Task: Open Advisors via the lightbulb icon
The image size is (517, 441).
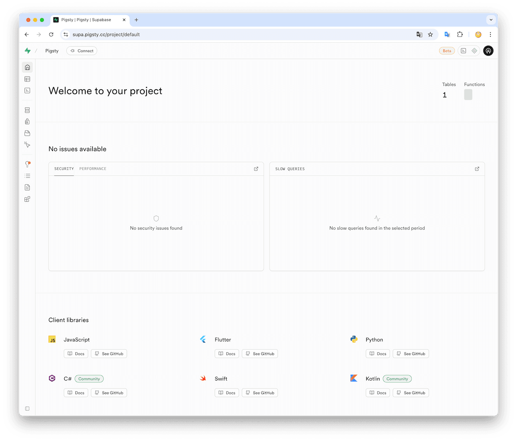Action: click(27, 164)
